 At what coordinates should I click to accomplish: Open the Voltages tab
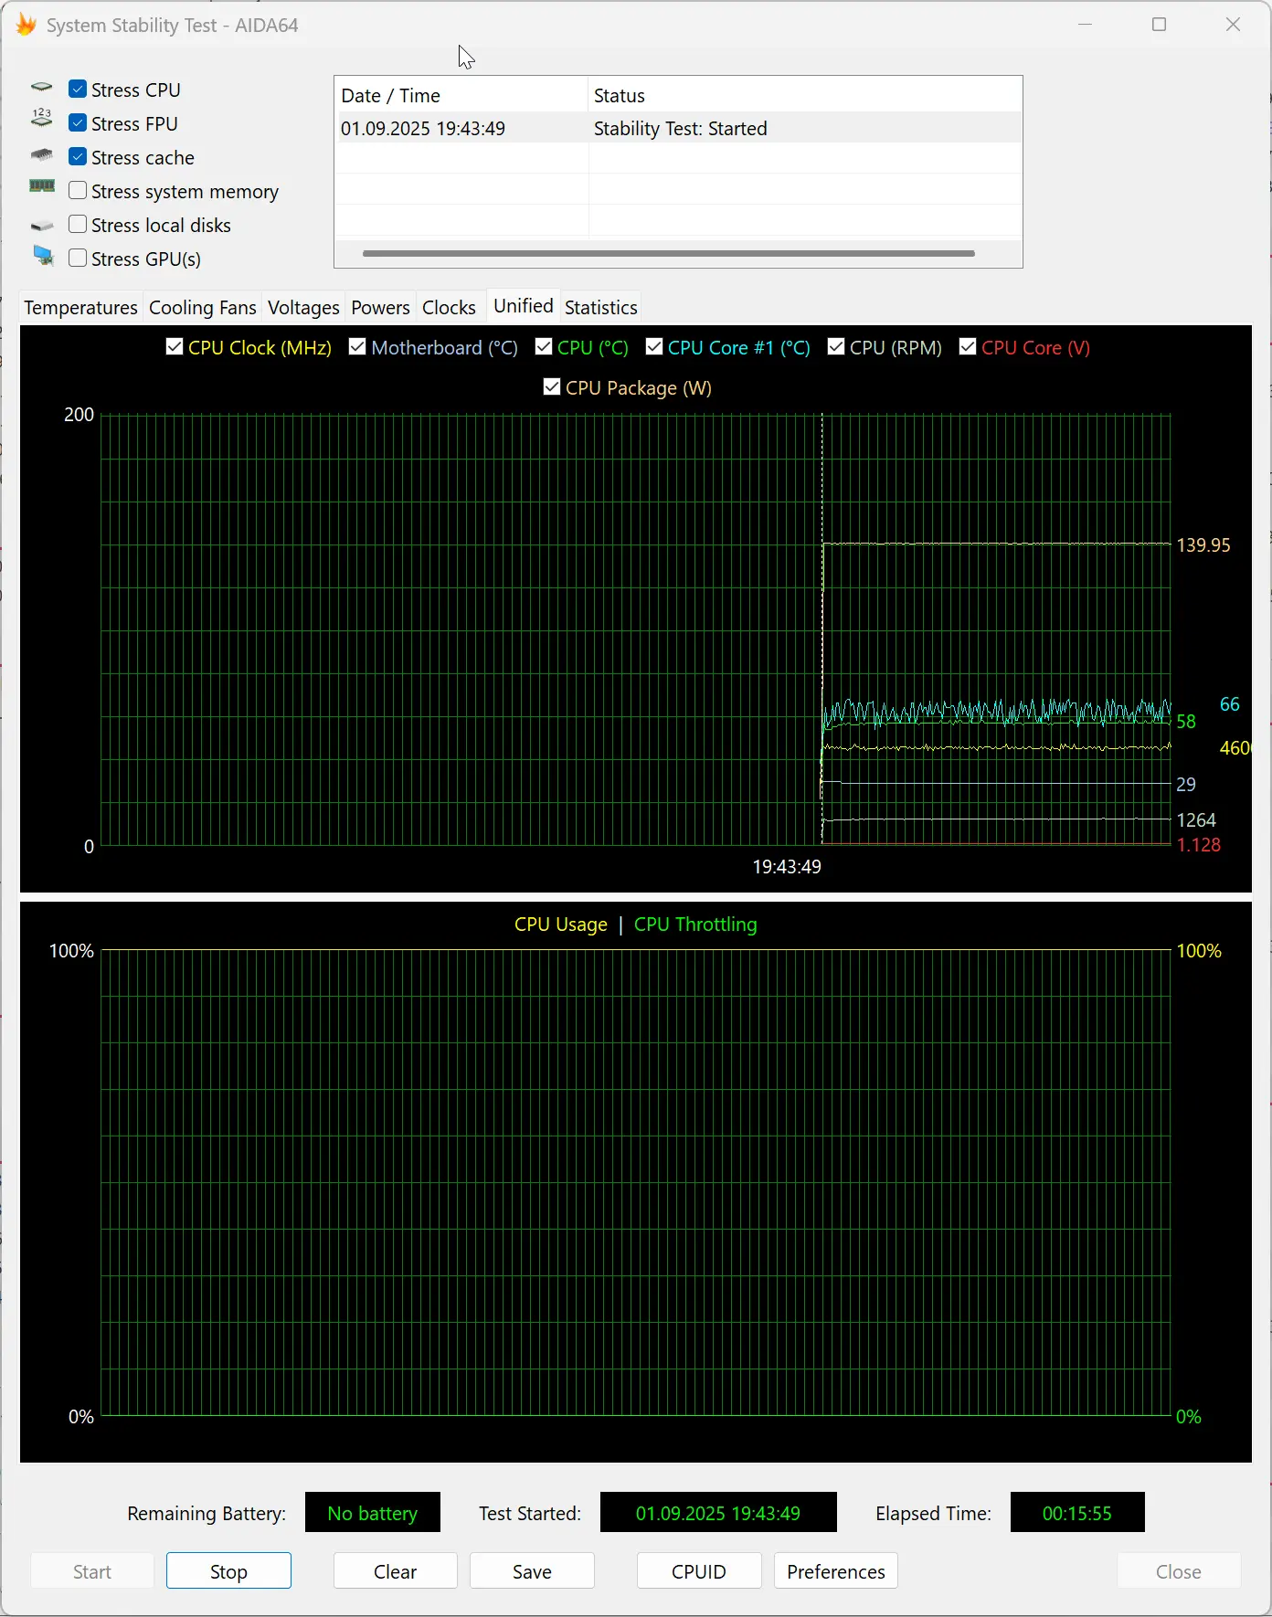303,307
